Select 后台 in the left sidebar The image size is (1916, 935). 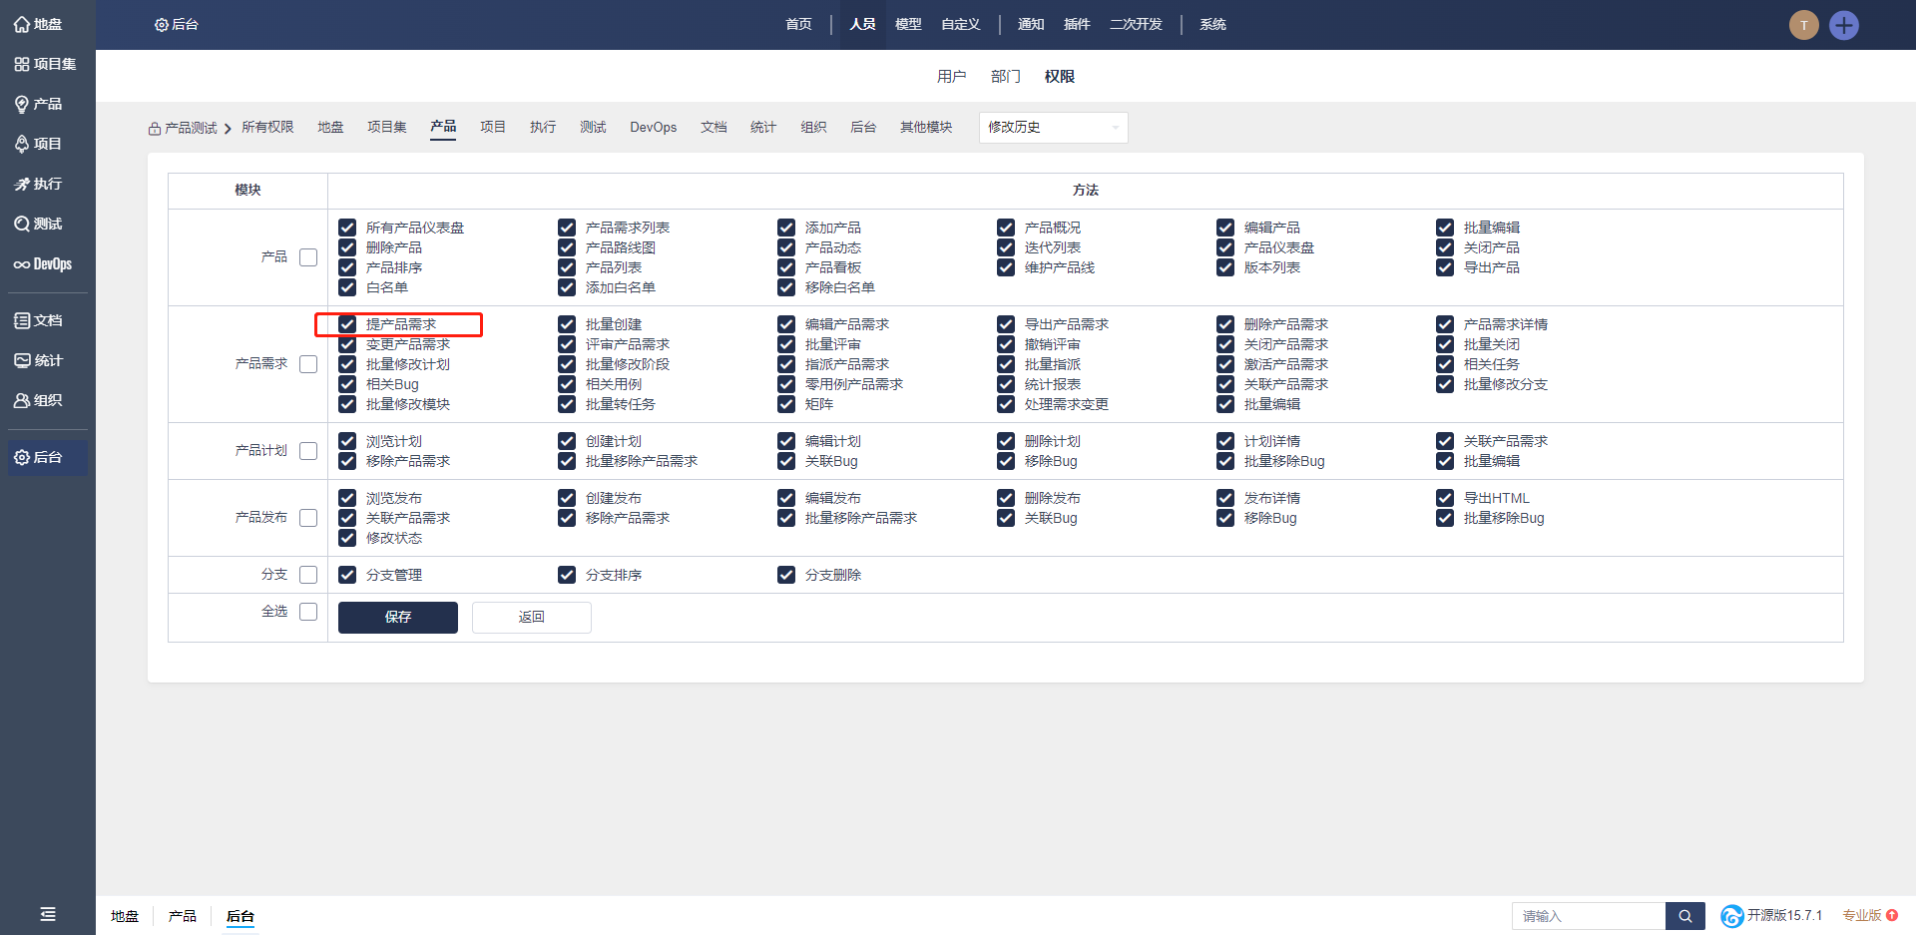pyautogui.click(x=48, y=457)
